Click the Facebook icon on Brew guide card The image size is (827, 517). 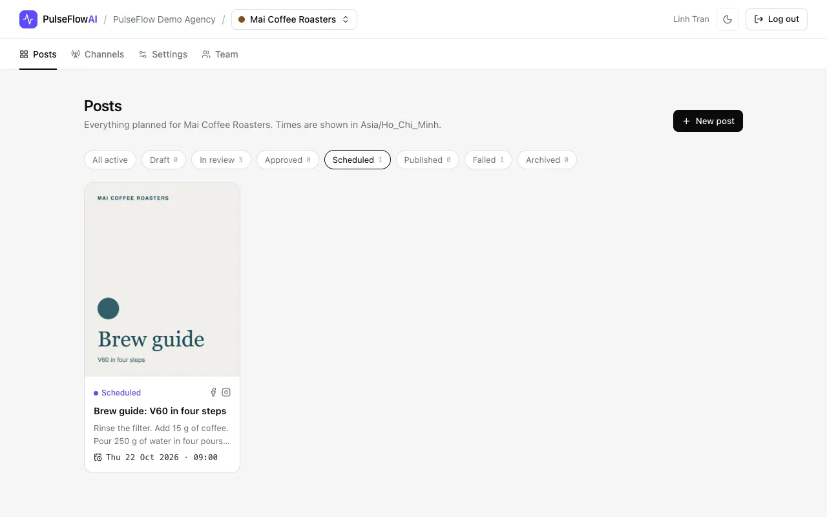213,392
